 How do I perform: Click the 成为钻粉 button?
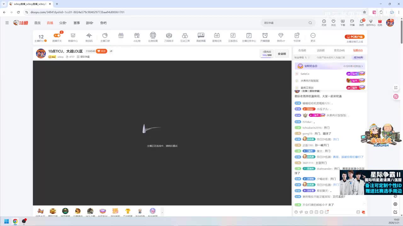(358, 57)
